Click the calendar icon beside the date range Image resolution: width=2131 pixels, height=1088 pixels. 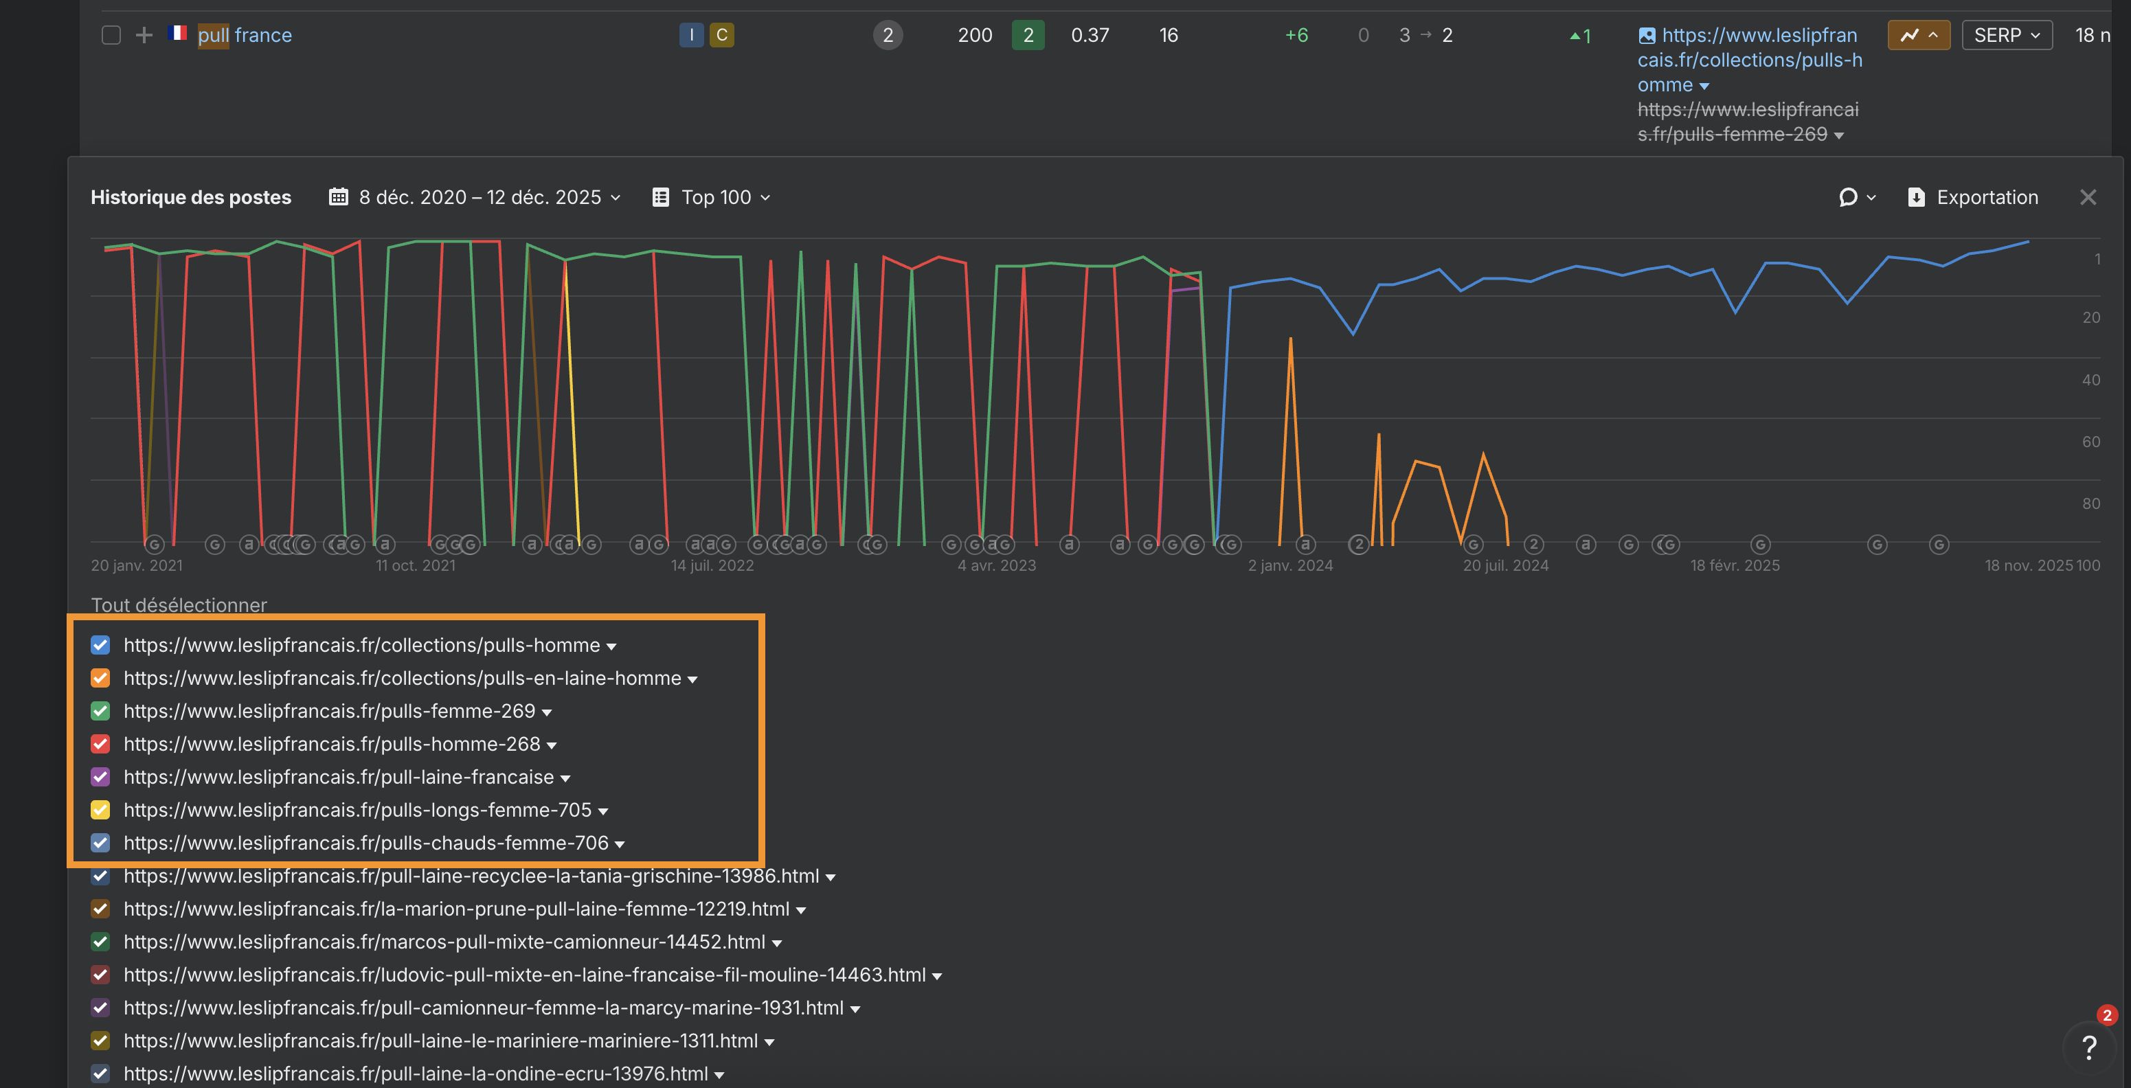(x=339, y=197)
